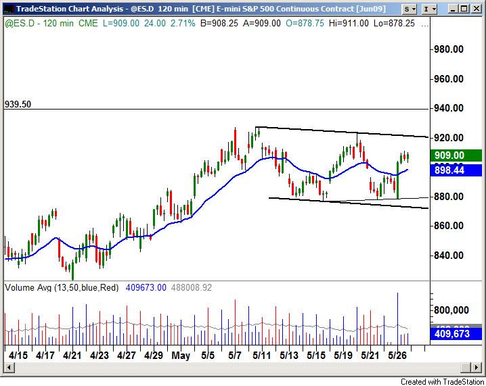Click the TradeStation chart icon in the title bar
Screen dimensions: 486x386
pyautogui.click(x=9, y=9)
